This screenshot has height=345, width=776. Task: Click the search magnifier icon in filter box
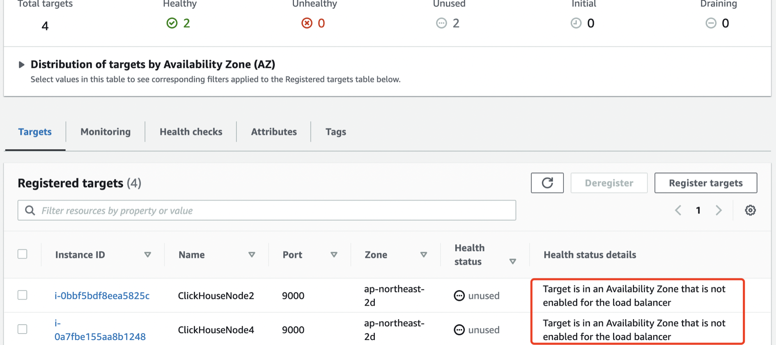tap(30, 211)
